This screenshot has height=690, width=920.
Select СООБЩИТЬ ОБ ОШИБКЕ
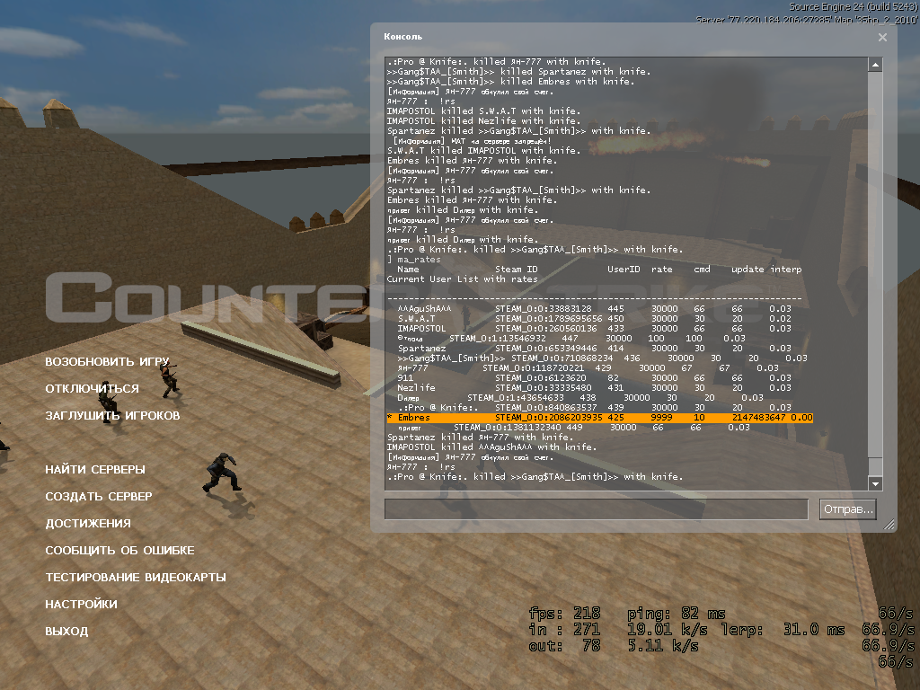pyautogui.click(x=119, y=551)
